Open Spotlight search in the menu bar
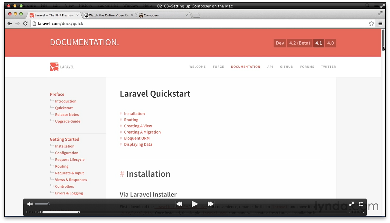The width and height of the screenshot is (390, 223). tap(367, 6)
